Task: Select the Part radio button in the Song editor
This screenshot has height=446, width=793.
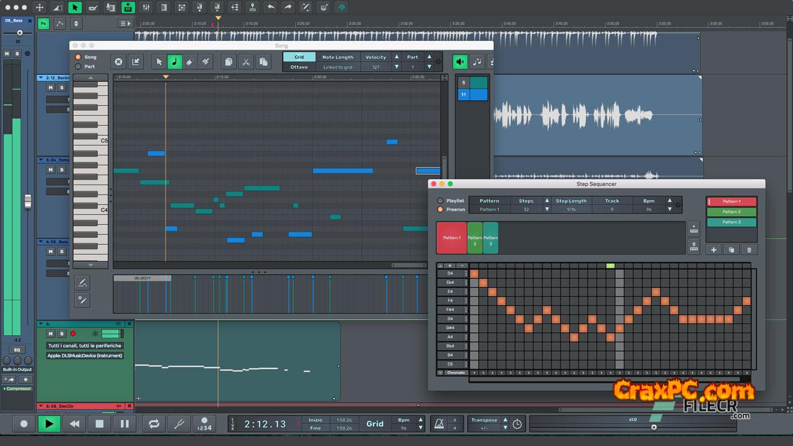Action: point(78,66)
